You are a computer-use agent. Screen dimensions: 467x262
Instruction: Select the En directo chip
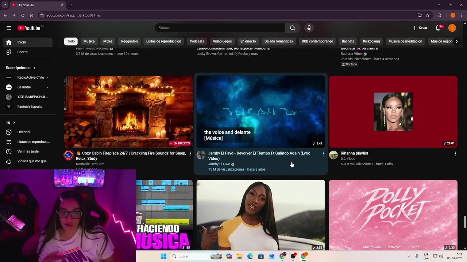pyautogui.click(x=248, y=41)
